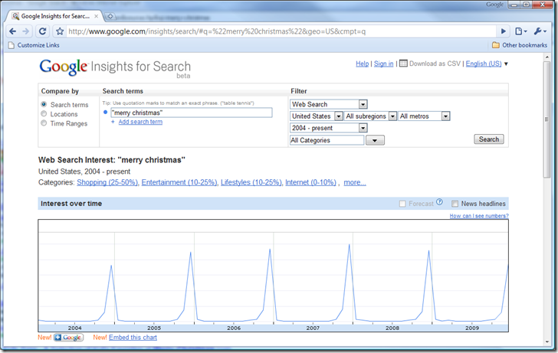Click the How can I see numbers? link
The image size is (558, 353).
(x=479, y=216)
